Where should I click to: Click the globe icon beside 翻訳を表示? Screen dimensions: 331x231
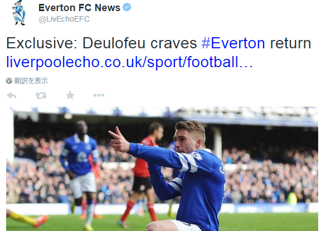(9, 81)
